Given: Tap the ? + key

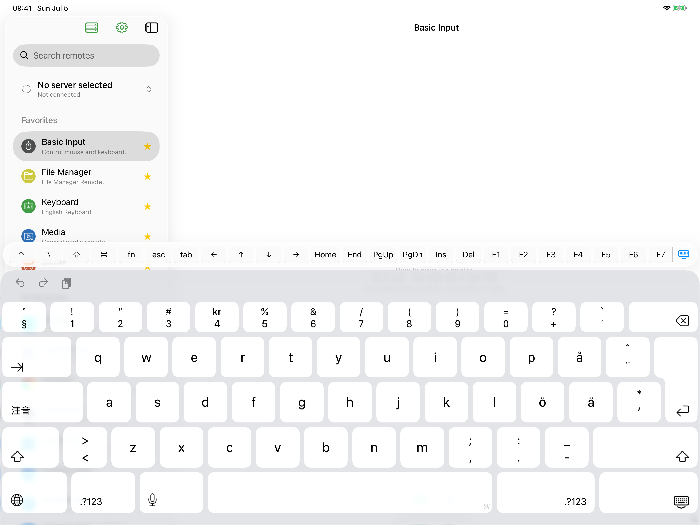Looking at the screenshot, I should (x=554, y=317).
